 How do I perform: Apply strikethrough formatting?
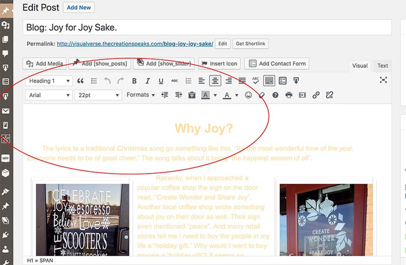click(x=174, y=81)
